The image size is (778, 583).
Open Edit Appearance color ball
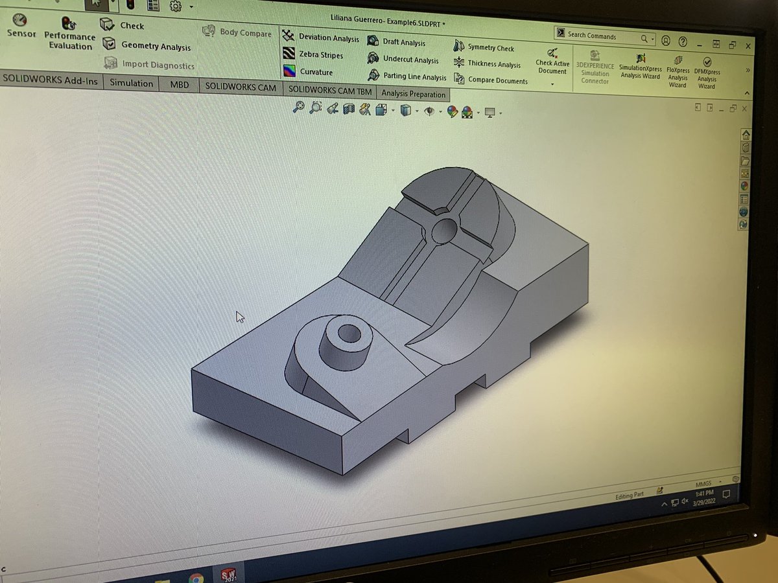click(x=453, y=112)
